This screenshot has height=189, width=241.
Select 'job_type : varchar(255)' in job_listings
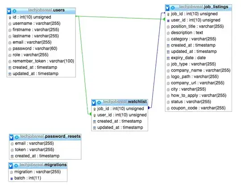(199, 64)
